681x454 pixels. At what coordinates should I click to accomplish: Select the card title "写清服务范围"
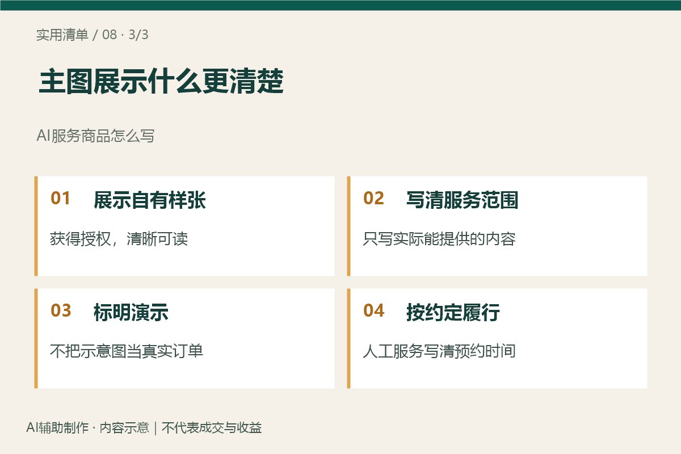point(462,200)
